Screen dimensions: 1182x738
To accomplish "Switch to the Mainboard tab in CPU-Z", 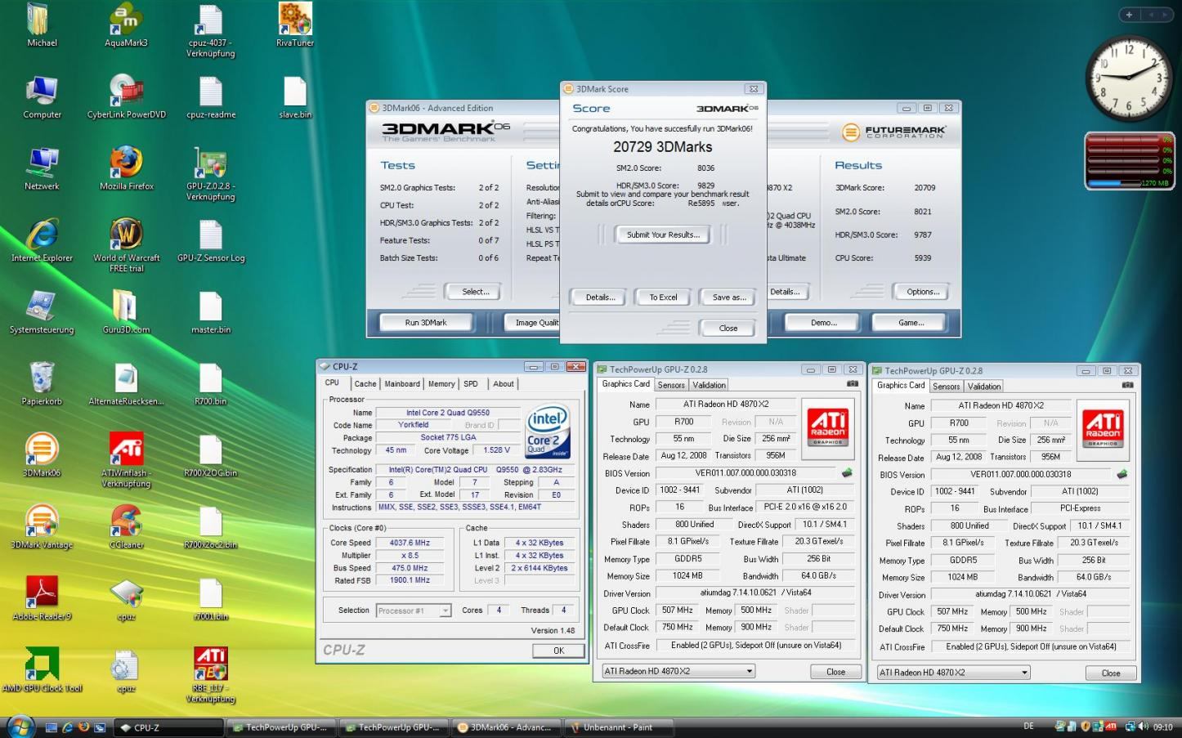I will click(x=402, y=384).
